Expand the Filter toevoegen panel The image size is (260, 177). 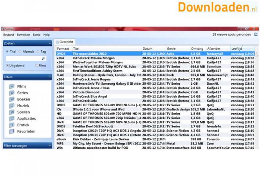tap(50, 146)
